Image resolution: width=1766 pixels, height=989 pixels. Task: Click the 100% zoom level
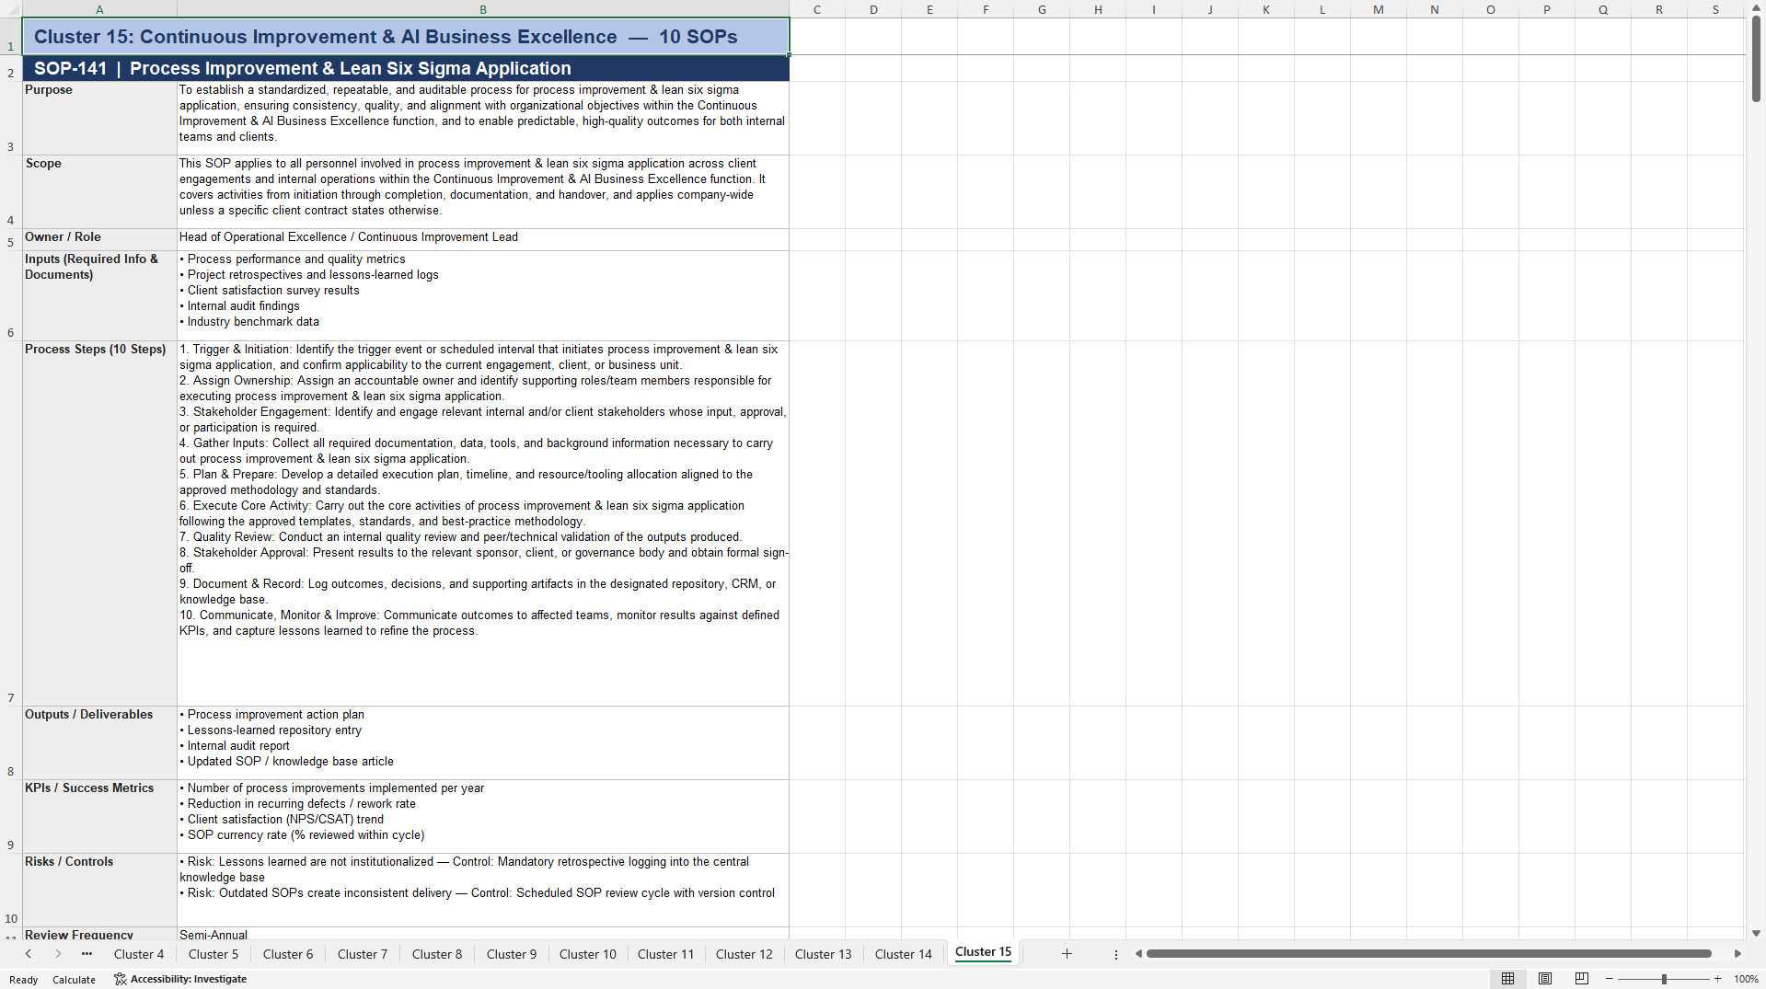tap(1746, 979)
